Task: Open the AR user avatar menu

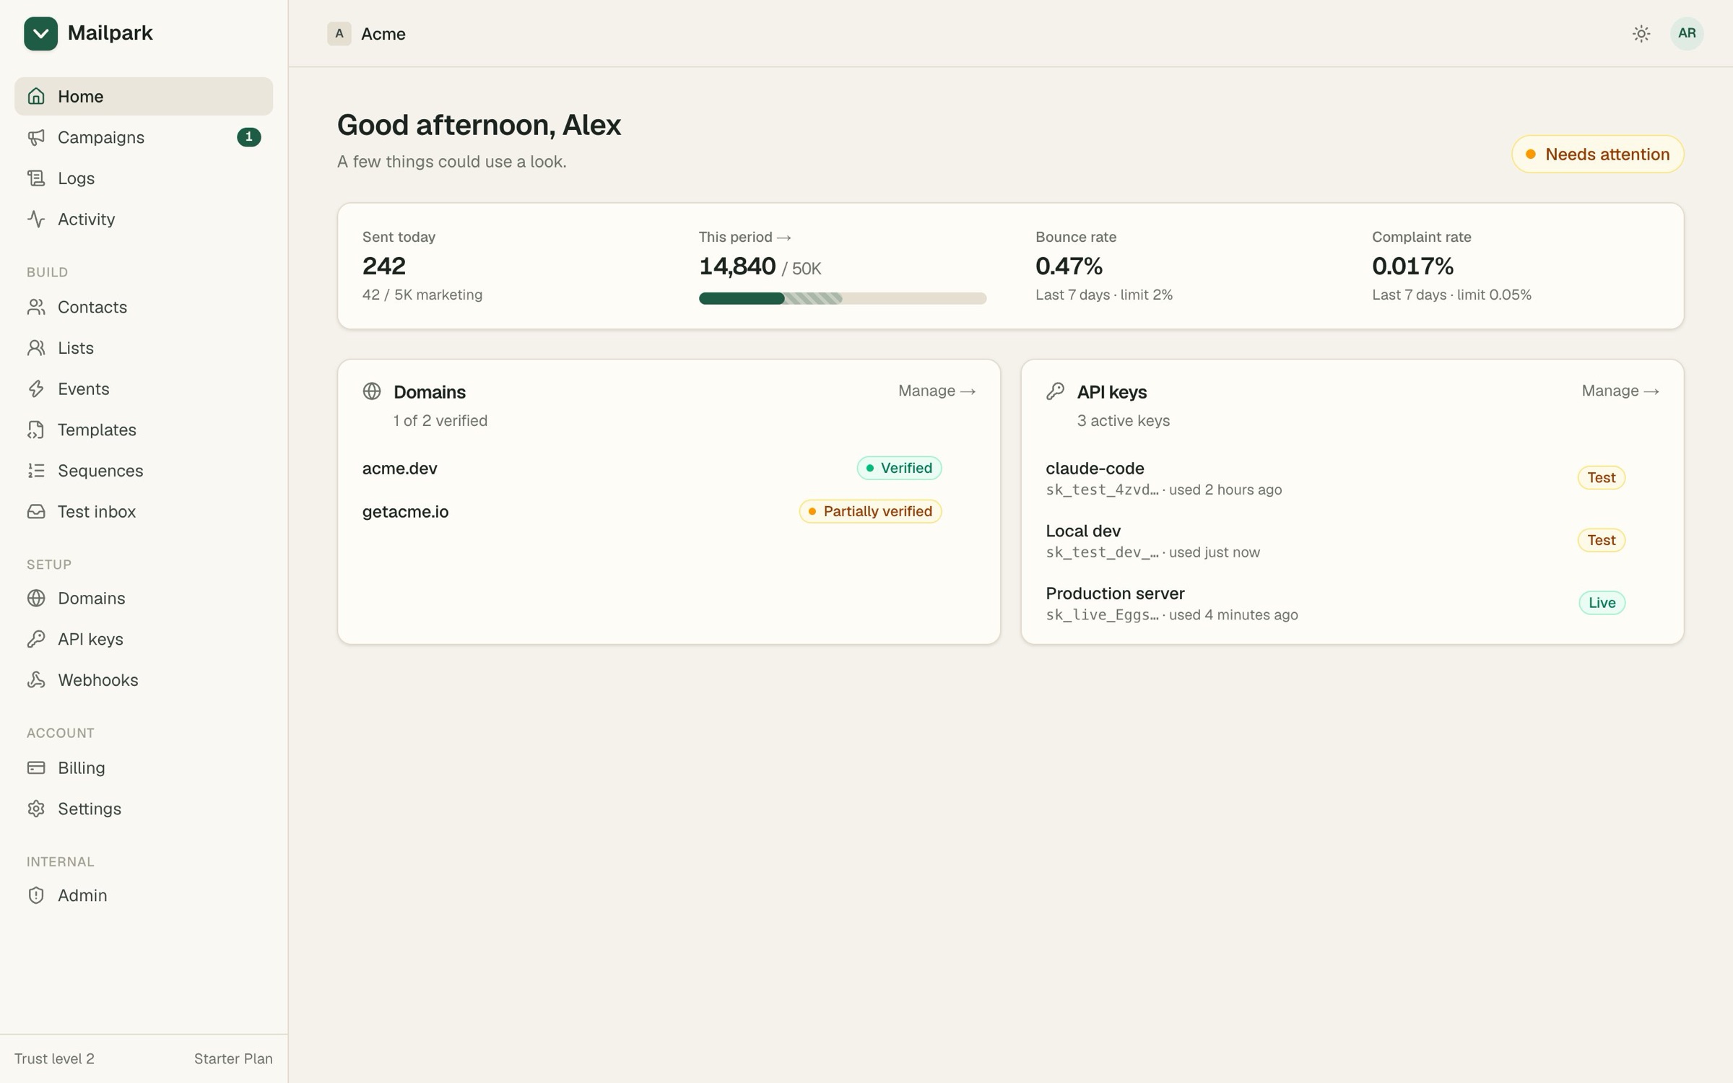Action: click(x=1687, y=33)
